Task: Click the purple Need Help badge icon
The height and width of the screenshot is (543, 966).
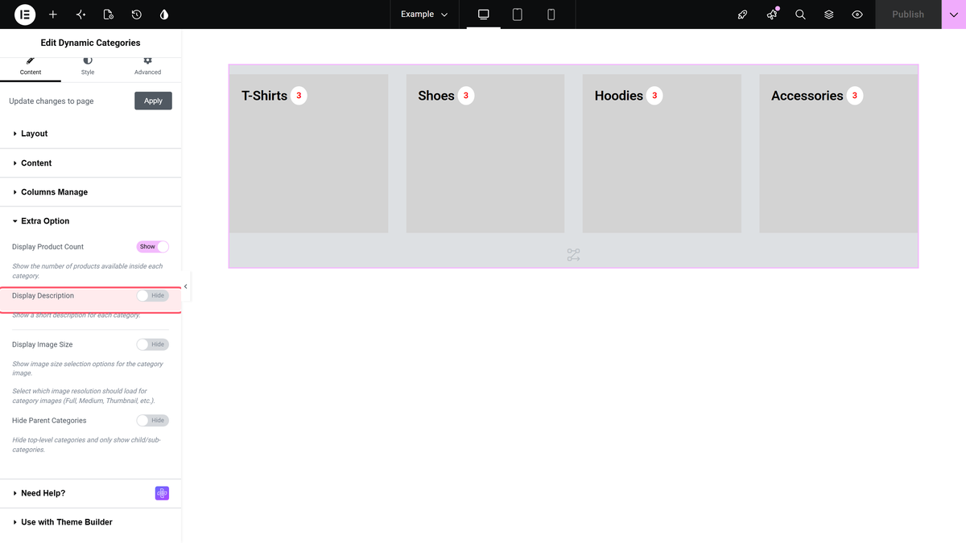Action: coord(162,493)
